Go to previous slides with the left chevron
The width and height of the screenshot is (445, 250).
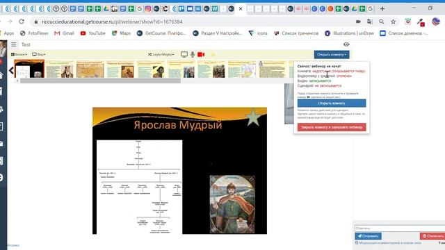click(11, 70)
